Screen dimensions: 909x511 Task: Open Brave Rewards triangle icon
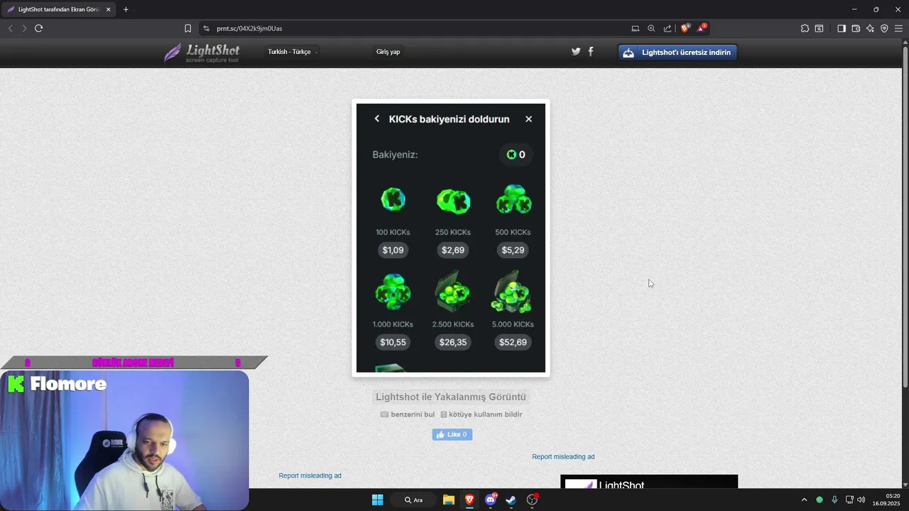click(x=702, y=28)
